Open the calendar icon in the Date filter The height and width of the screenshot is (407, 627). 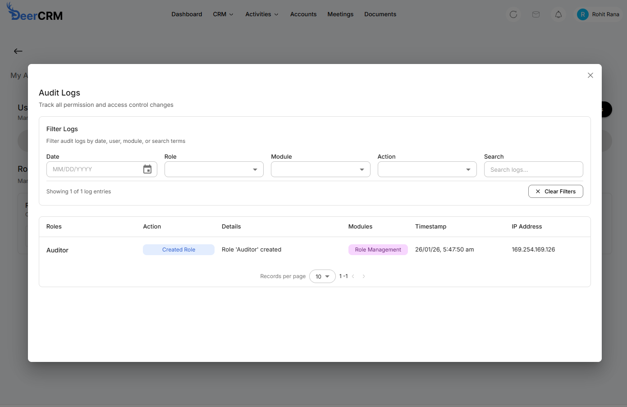tap(147, 169)
